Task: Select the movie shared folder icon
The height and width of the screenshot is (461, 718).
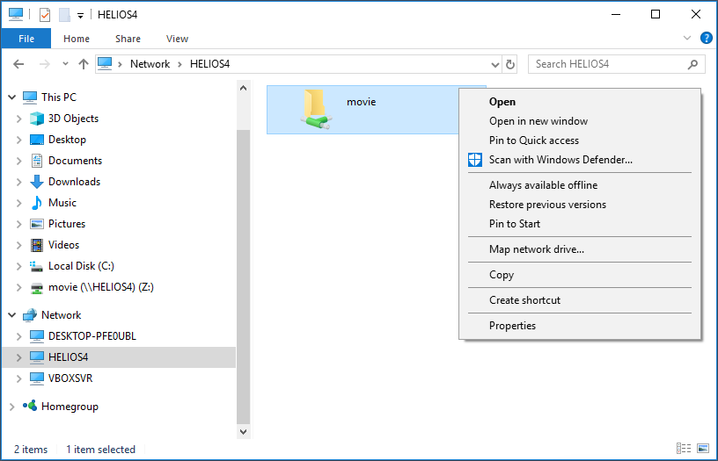Action: tap(316, 109)
